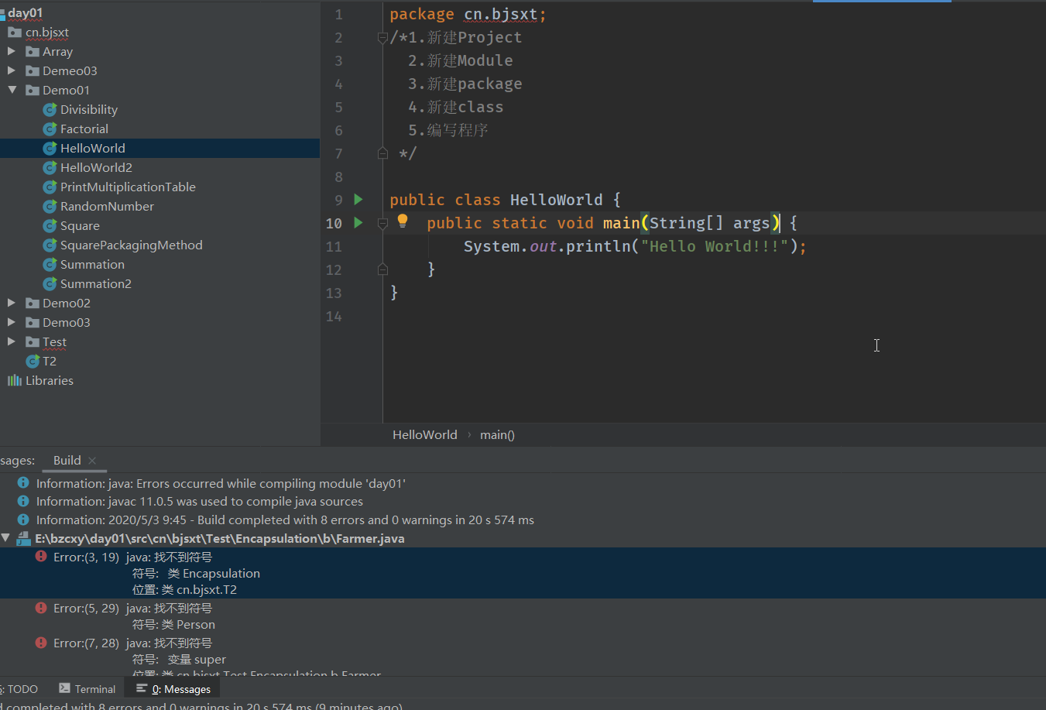Click 'javac 11.0.5 was used' information line
Image resolution: width=1046 pixels, height=710 pixels.
199,501
